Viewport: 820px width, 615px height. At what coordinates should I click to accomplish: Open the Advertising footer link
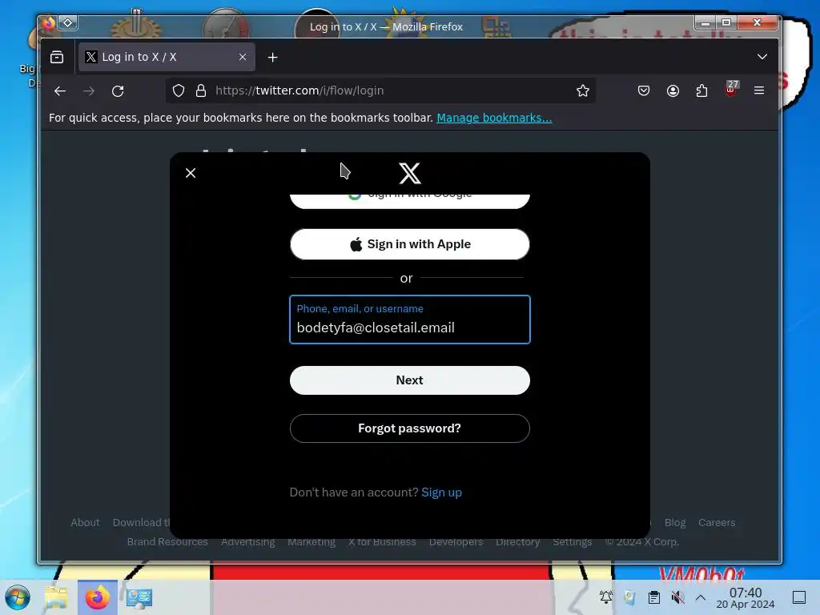(x=248, y=542)
